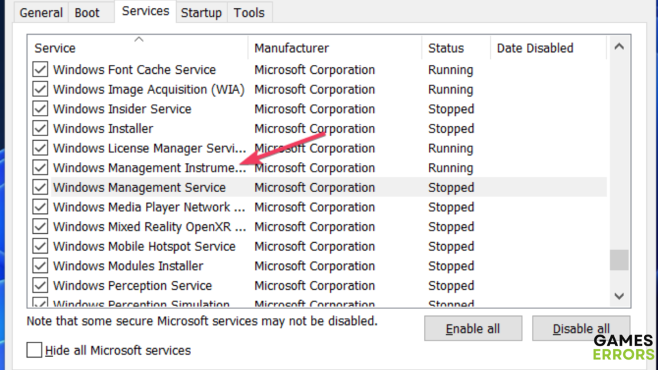Open the Tools tab
658x370 pixels.
[x=249, y=13]
